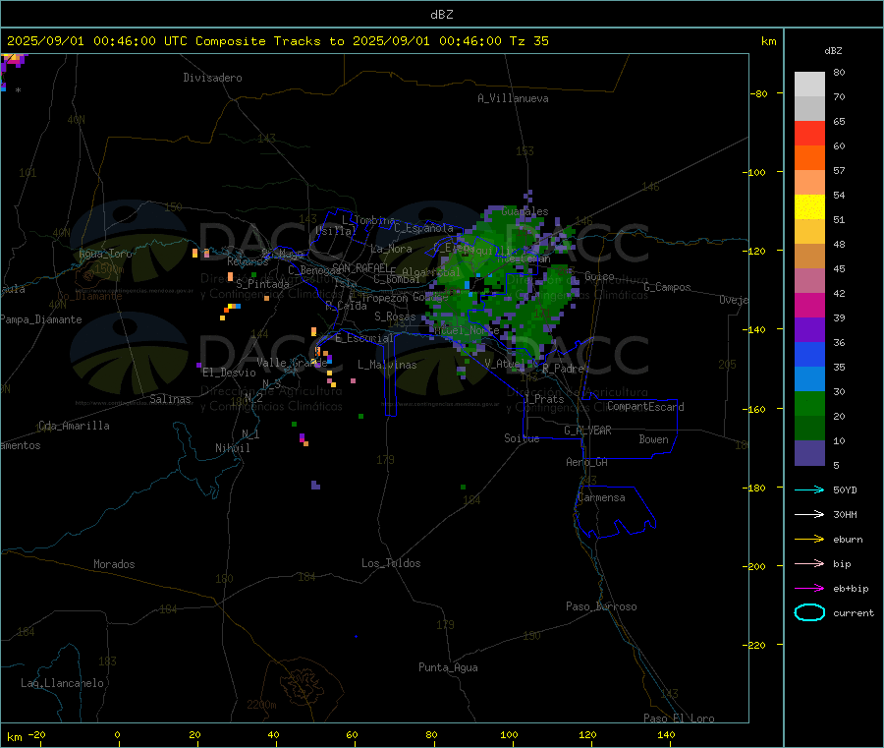This screenshot has width=884, height=748.
Task: Click the 'SAN_RAFAEL' map label
Action: [360, 267]
